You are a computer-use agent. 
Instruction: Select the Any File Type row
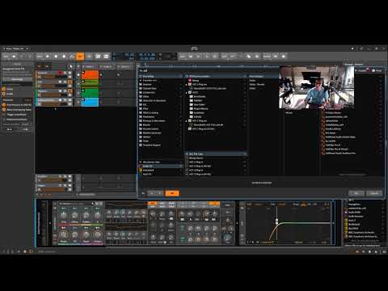(216, 154)
